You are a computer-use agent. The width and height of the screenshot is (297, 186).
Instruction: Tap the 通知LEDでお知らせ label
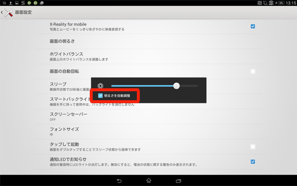tap(68, 159)
